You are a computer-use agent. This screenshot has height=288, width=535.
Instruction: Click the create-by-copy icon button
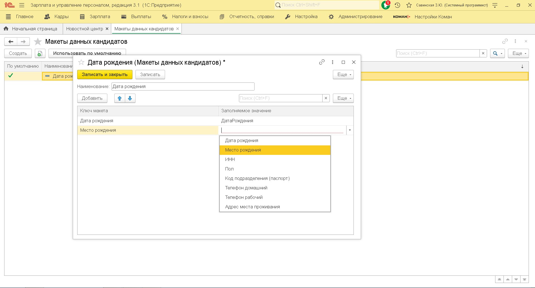(40, 53)
